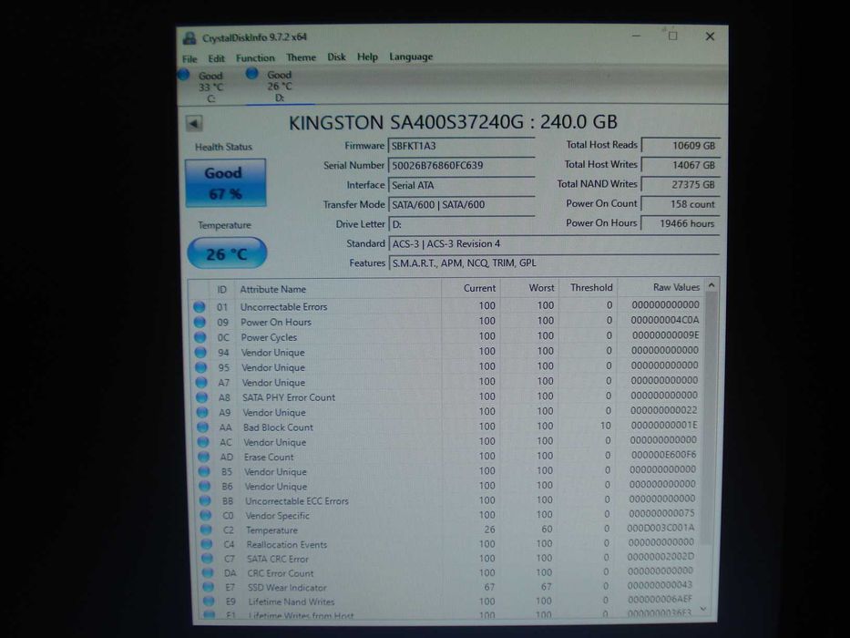
Task: Select the Erase Count attribute name
Action: [x=269, y=458]
